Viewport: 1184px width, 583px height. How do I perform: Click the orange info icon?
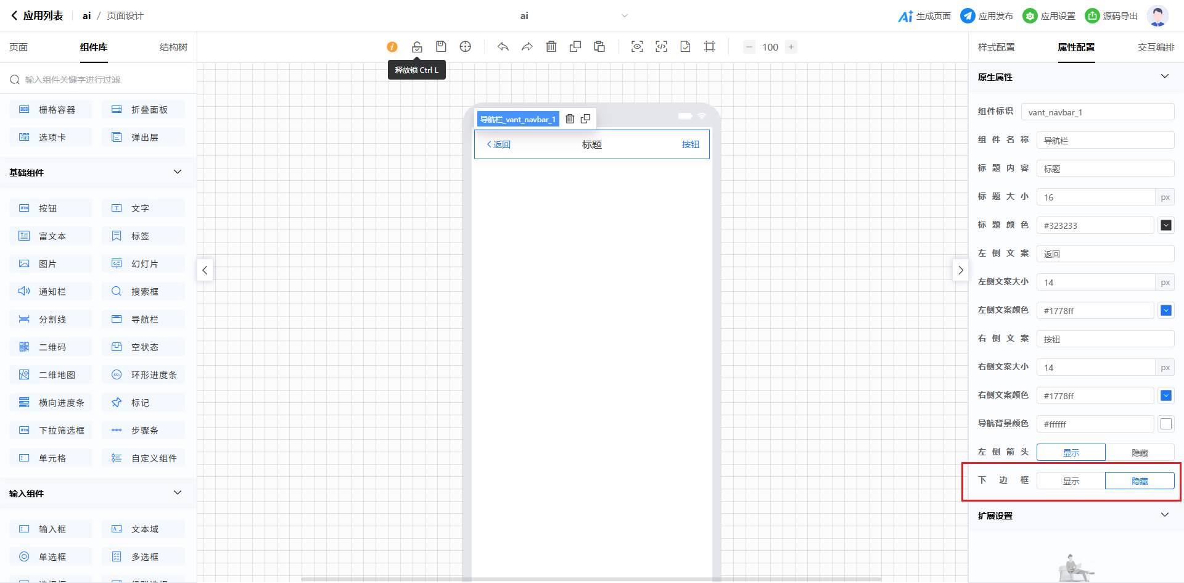392,47
